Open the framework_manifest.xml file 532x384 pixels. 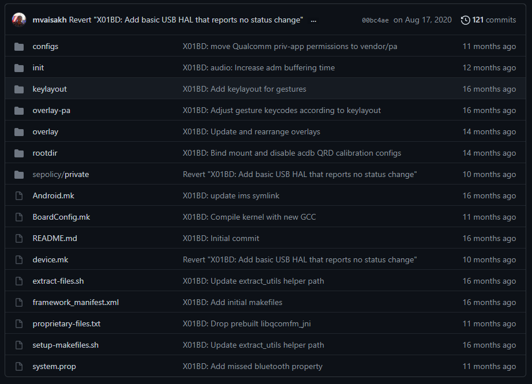coord(76,303)
